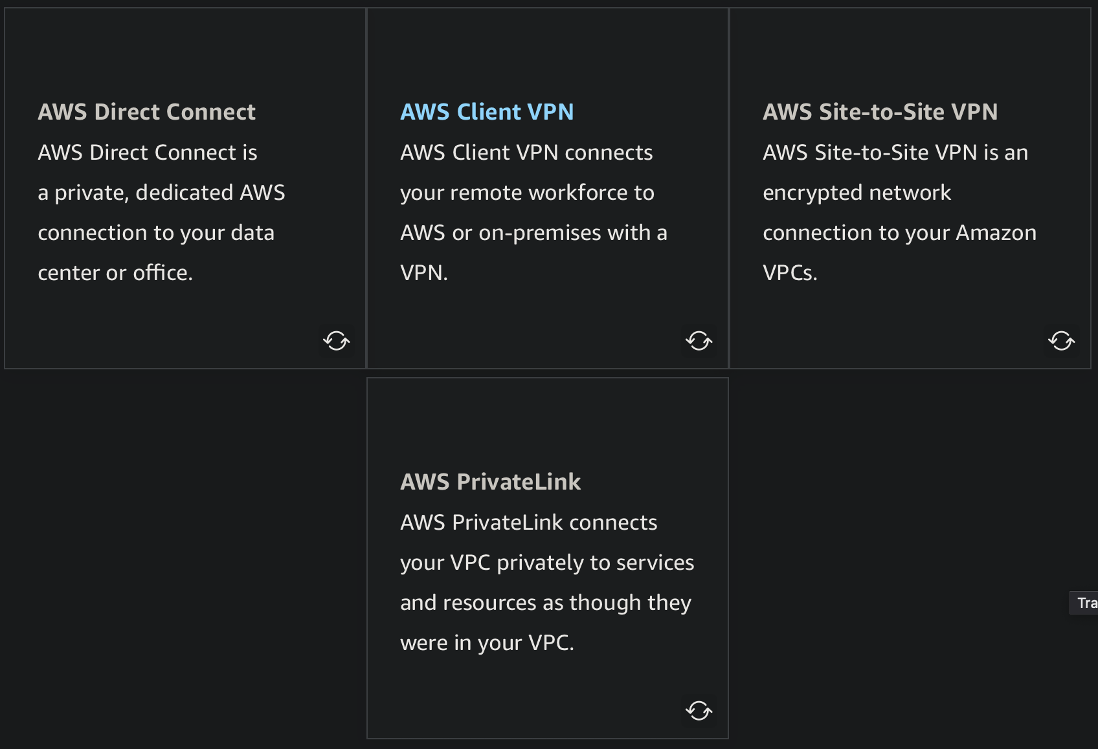Click the 'were in your VPC.' line
This screenshot has width=1098, height=749.
point(487,643)
